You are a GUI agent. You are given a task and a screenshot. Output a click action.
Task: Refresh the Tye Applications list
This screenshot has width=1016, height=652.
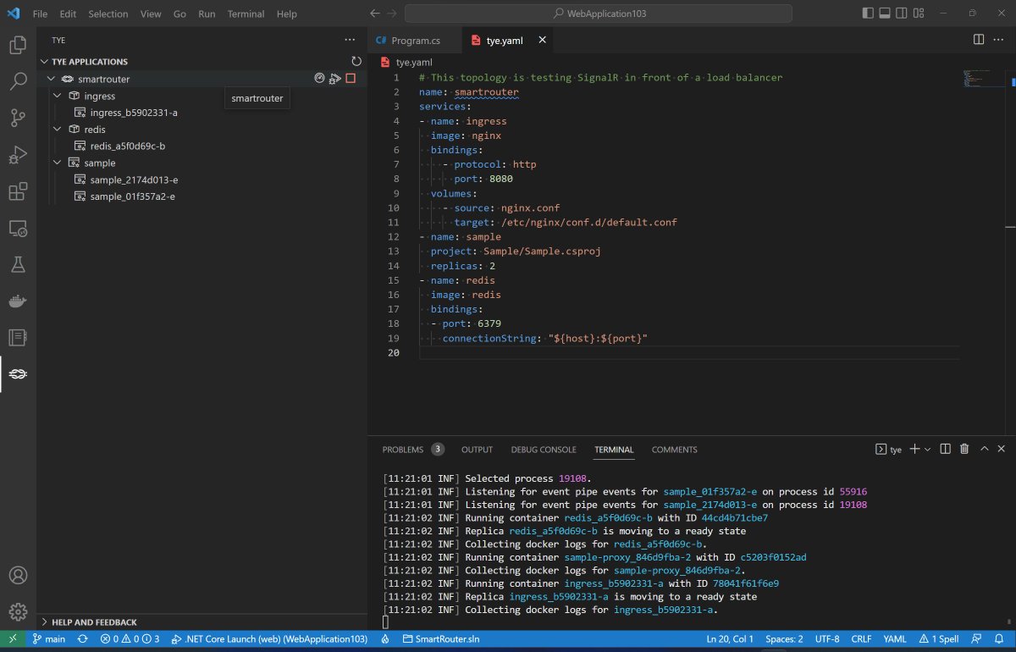click(x=356, y=61)
